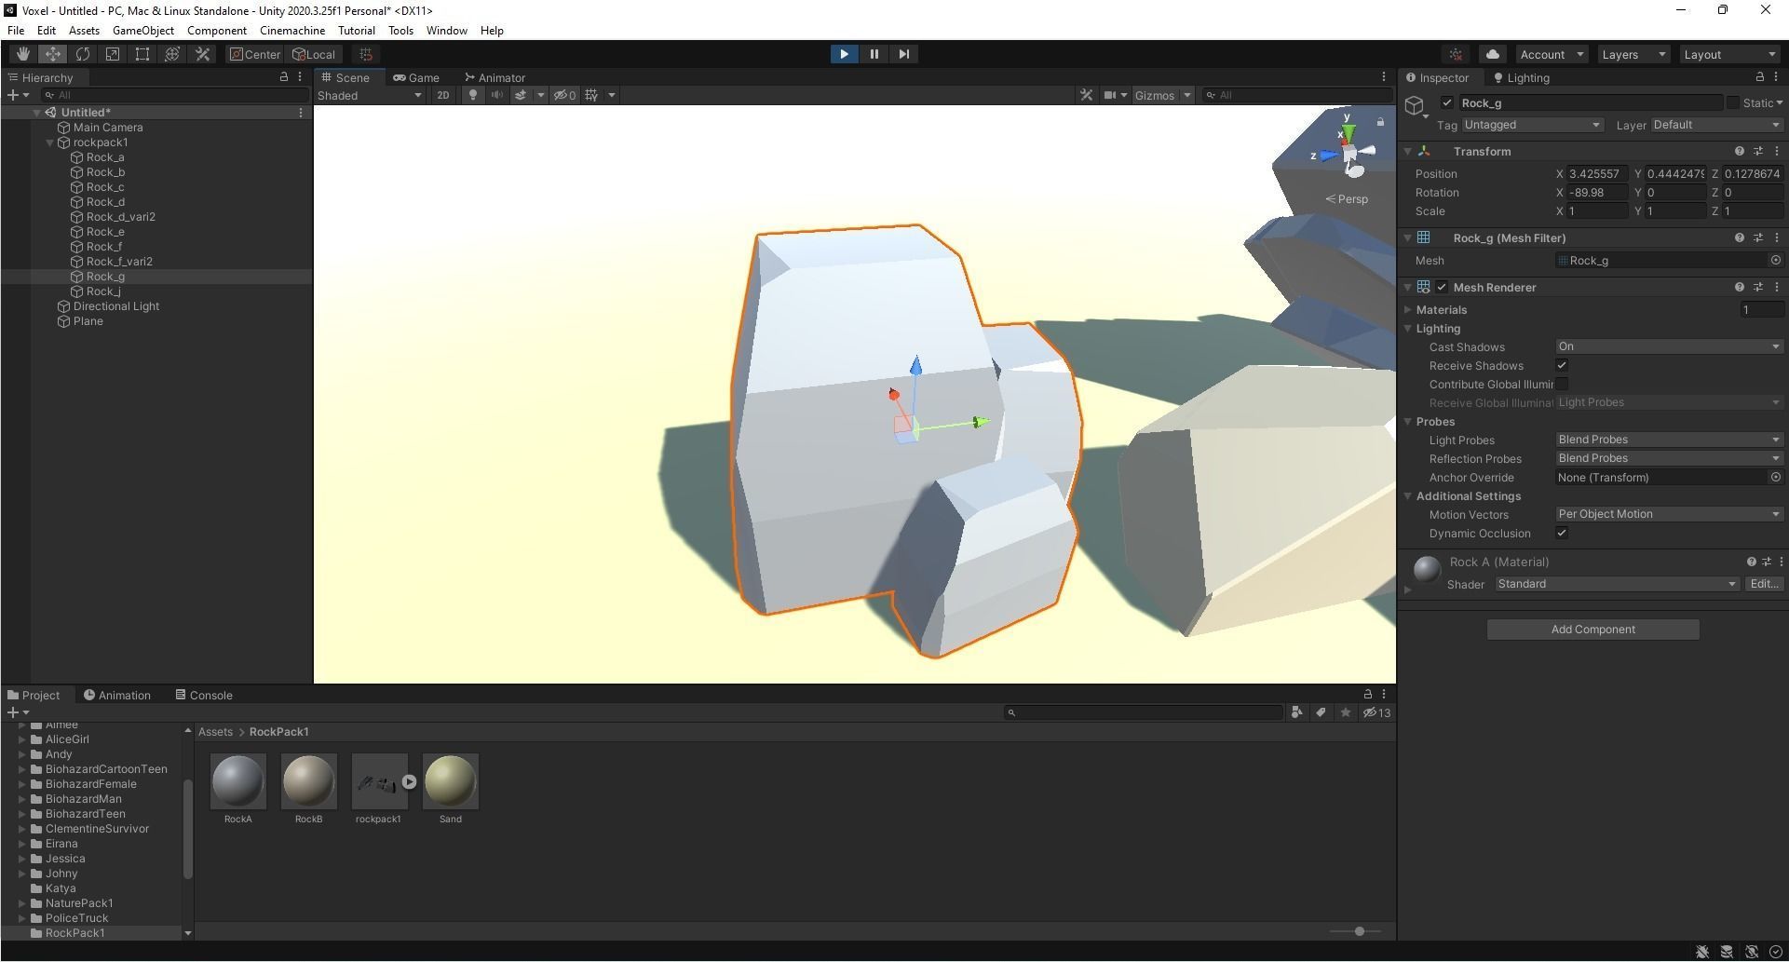
Task: Collapse the rockpack1 hierarchy group
Action: (x=50, y=142)
